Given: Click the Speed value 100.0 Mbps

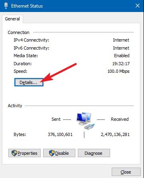Looking at the screenshot, I should 118,71.
